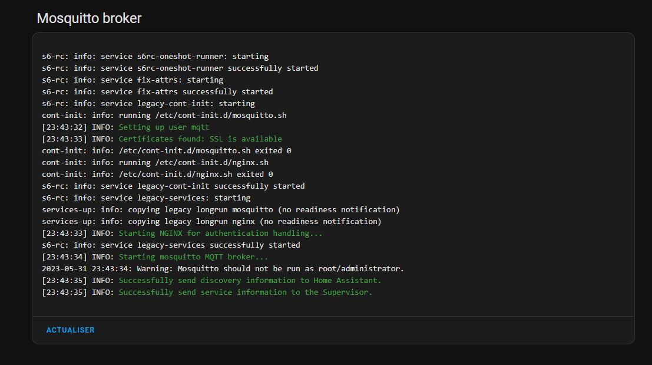Click the 's6rc-oneshot-runner: starting' log line
Image resolution: width=652 pixels, height=365 pixels.
[155, 57]
